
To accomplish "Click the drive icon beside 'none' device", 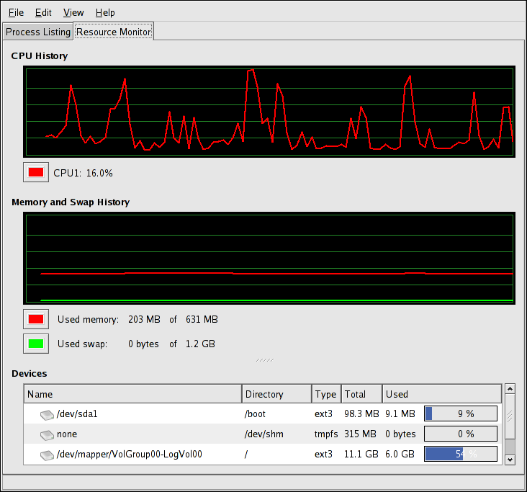I will click(47, 434).
